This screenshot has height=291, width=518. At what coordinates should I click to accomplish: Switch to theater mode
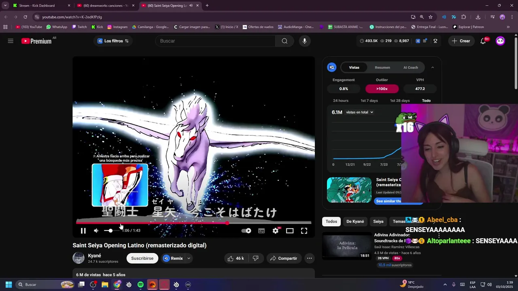(x=290, y=231)
